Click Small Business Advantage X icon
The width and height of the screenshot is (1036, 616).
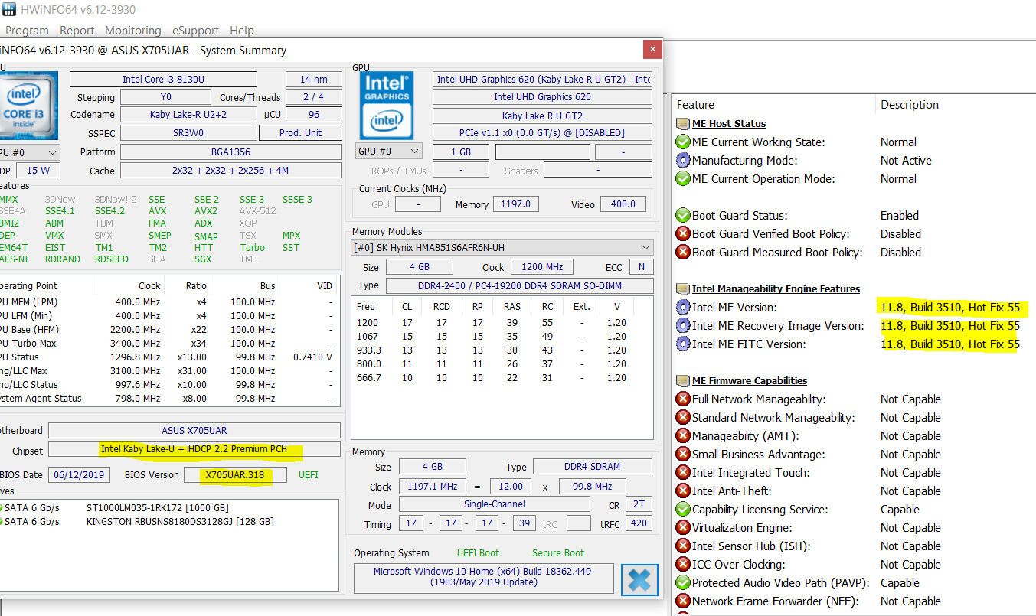[683, 455]
